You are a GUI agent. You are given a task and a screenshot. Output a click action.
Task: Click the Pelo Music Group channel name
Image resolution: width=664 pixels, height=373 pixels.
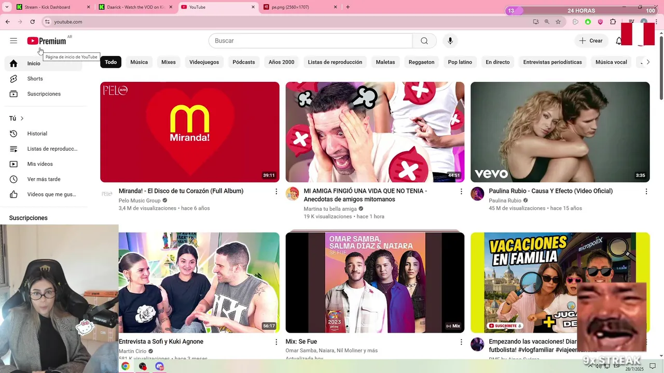(x=140, y=200)
